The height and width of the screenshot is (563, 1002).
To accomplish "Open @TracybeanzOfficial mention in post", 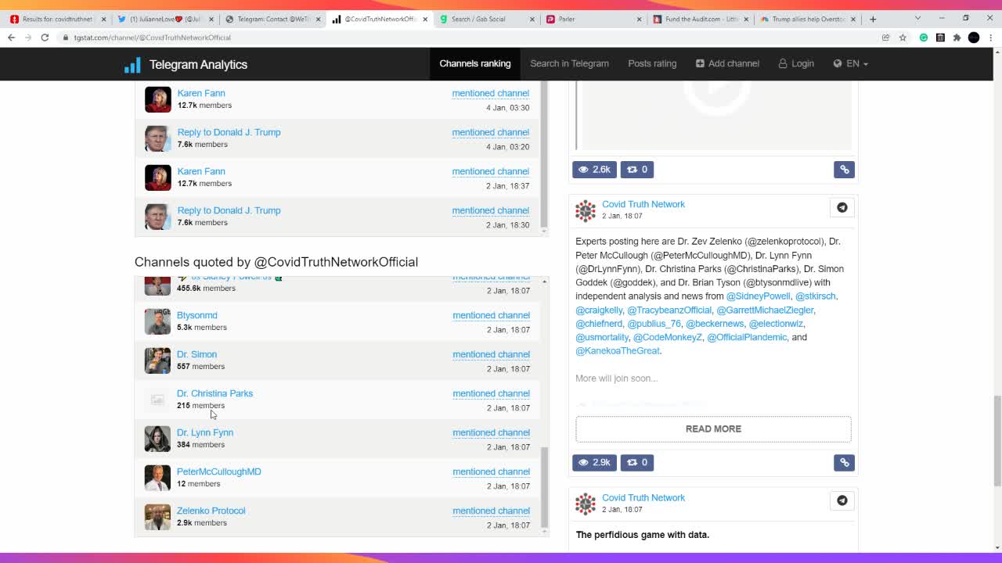I will point(669,310).
